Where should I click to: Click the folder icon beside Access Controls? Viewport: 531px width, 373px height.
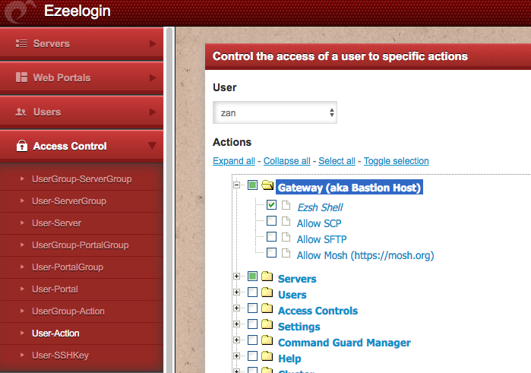267,308
